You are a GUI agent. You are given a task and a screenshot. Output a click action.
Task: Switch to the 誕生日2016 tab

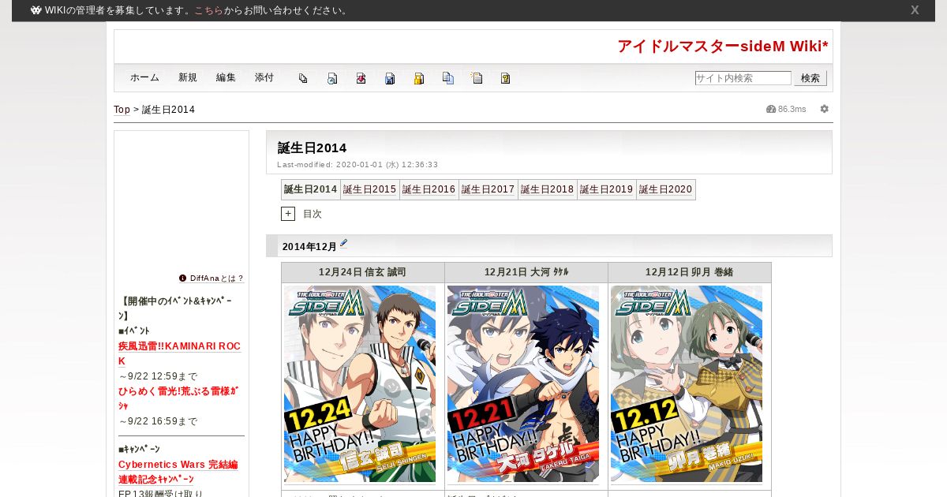coord(429,189)
